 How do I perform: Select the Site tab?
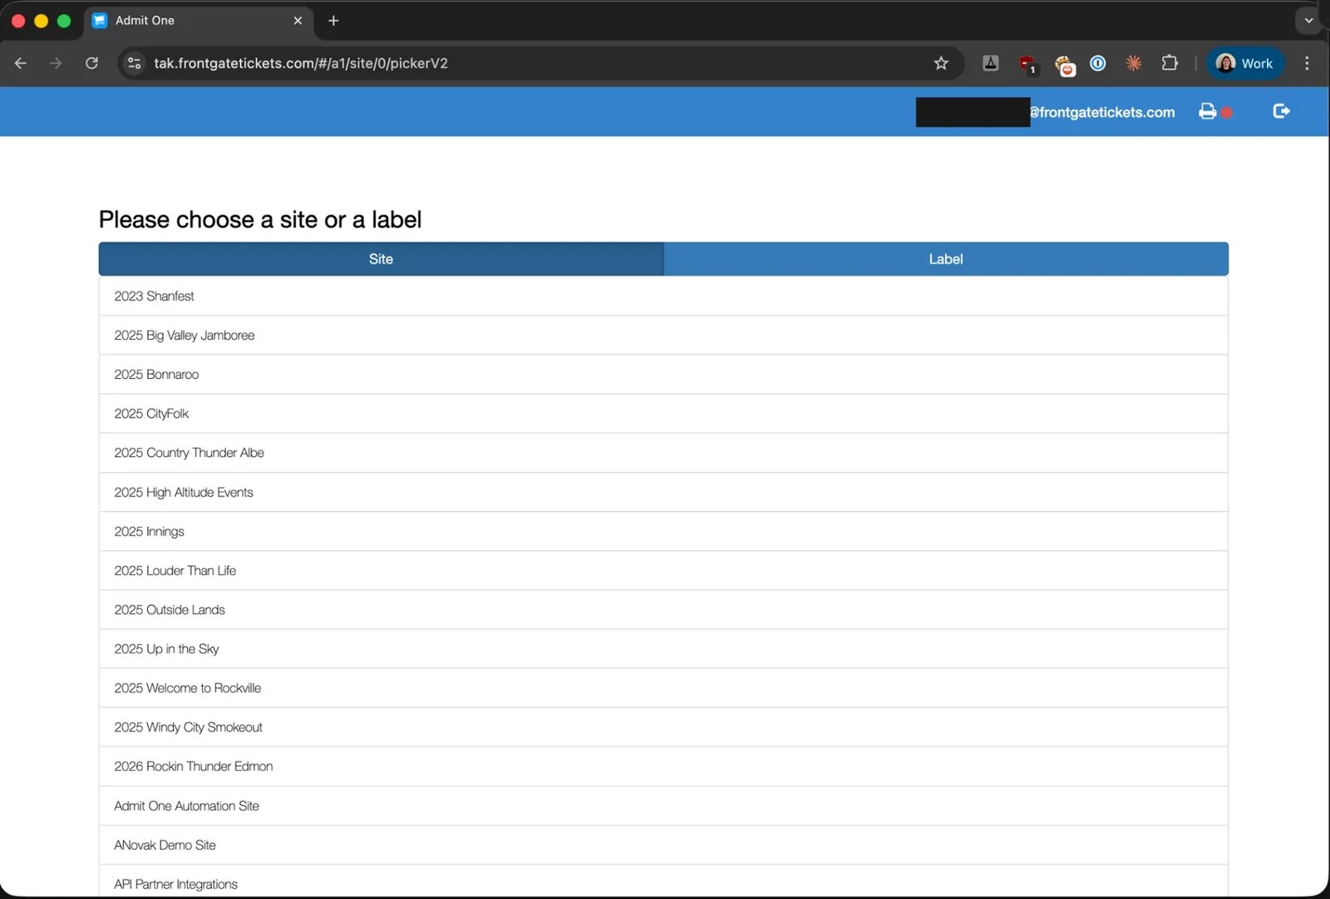(x=381, y=259)
